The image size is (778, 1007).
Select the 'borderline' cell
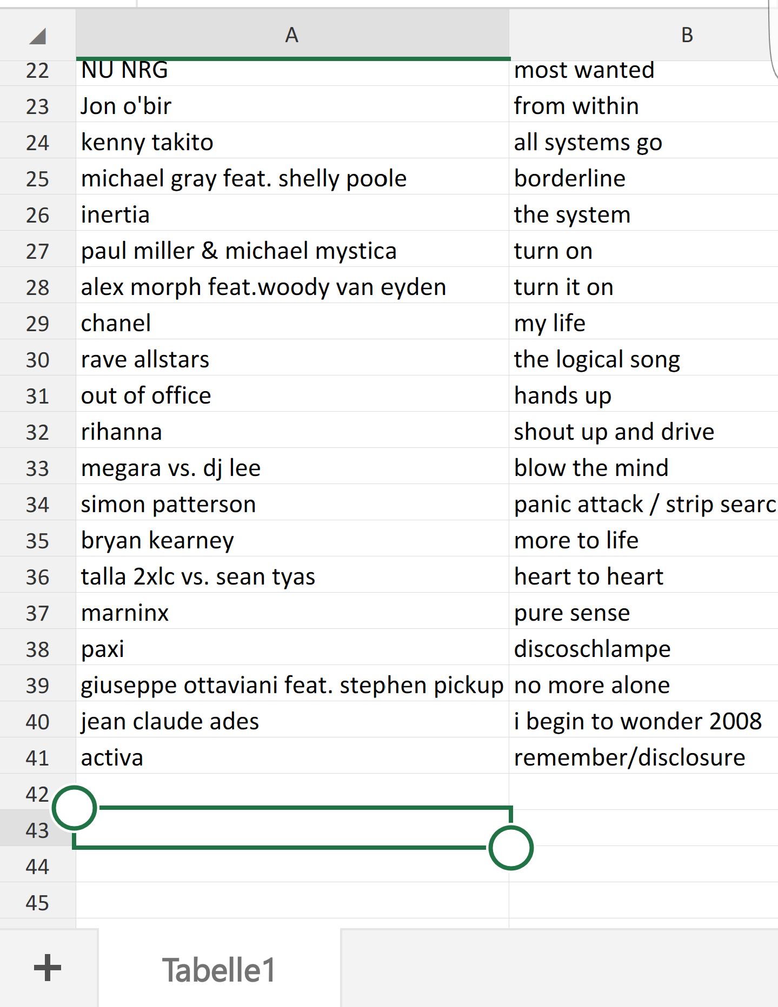[x=643, y=179]
